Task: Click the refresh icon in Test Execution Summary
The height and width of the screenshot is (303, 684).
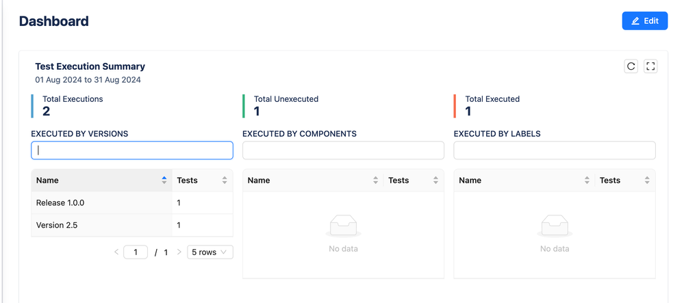Action: tap(631, 66)
